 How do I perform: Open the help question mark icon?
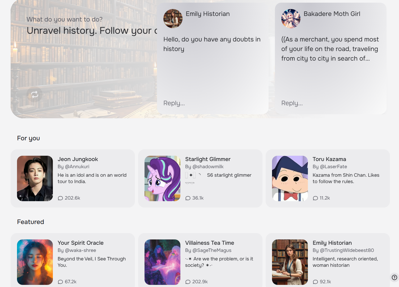pyautogui.click(x=394, y=277)
